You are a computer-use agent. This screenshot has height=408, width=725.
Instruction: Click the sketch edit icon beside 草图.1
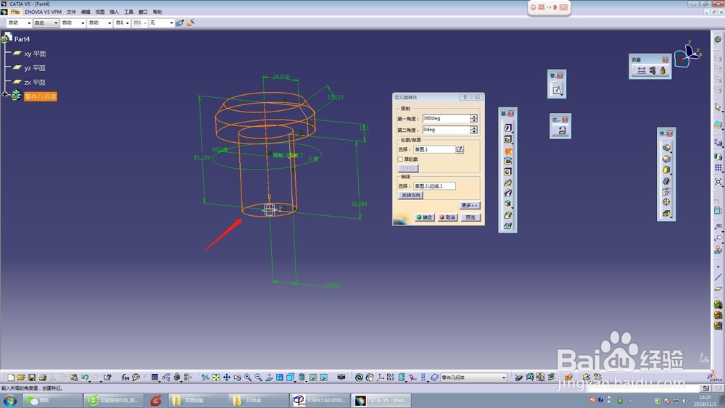(459, 149)
